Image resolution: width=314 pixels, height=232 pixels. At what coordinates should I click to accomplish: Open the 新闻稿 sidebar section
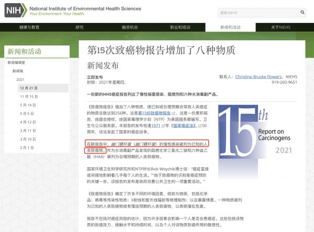pyautogui.click(x=17, y=71)
